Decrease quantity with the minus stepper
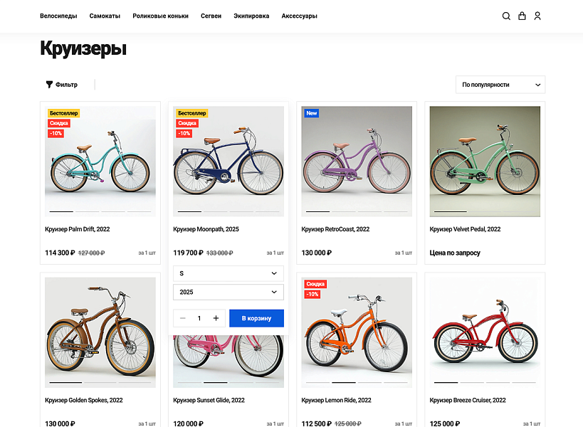Image resolution: width=583 pixels, height=427 pixels. (182, 318)
